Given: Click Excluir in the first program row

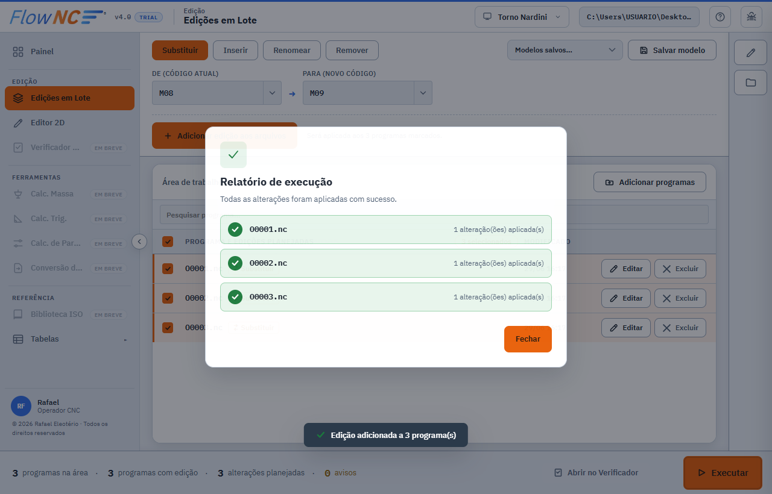Looking at the screenshot, I should point(680,269).
